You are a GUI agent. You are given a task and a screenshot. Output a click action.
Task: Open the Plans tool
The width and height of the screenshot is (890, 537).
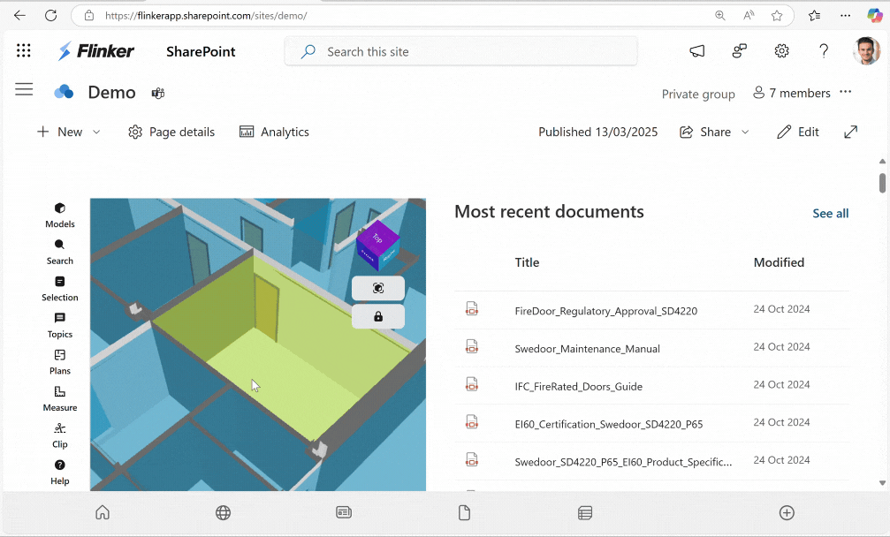pos(59,362)
